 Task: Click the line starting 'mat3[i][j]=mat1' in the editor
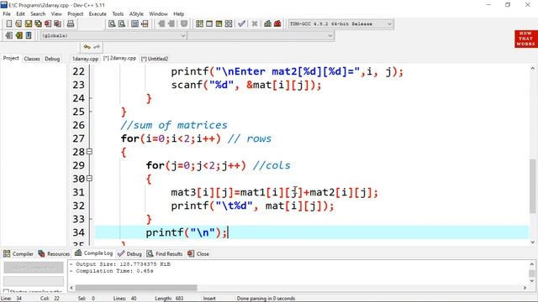tap(274, 192)
